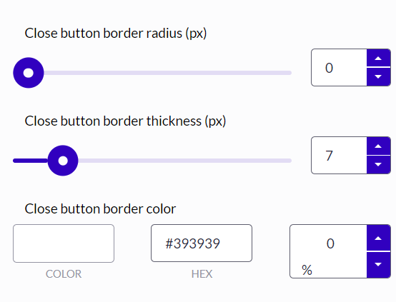The image size is (396, 302).
Task: Click the Close button border color label
Action: pyautogui.click(x=100, y=209)
